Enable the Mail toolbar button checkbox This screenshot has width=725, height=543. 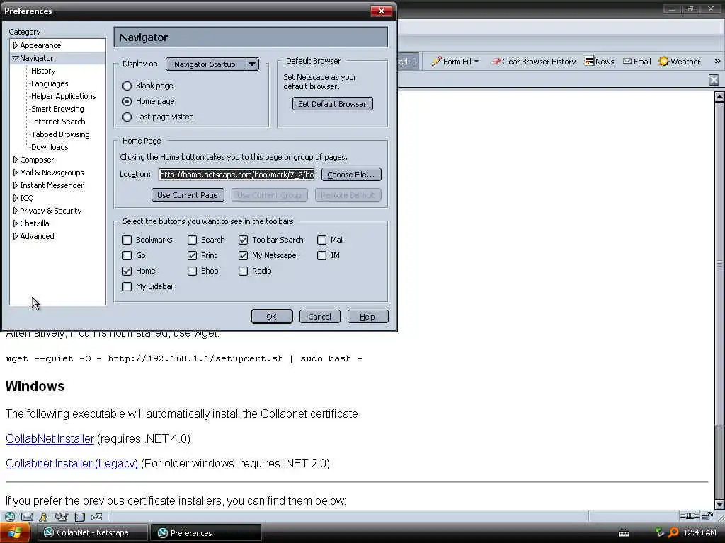point(322,240)
